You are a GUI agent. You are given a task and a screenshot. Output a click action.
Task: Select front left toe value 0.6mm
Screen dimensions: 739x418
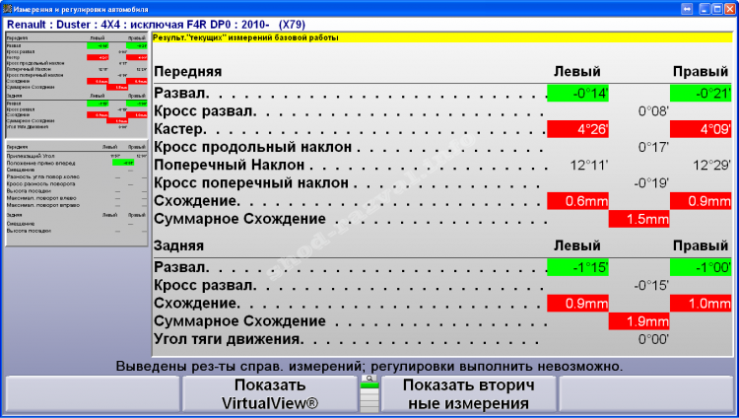click(x=577, y=201)
